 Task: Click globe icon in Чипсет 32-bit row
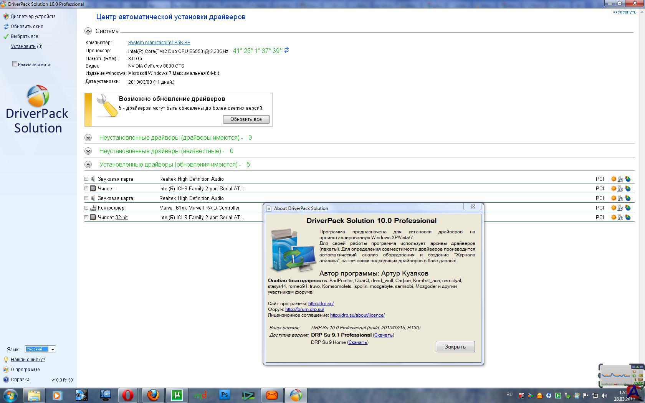628,217
